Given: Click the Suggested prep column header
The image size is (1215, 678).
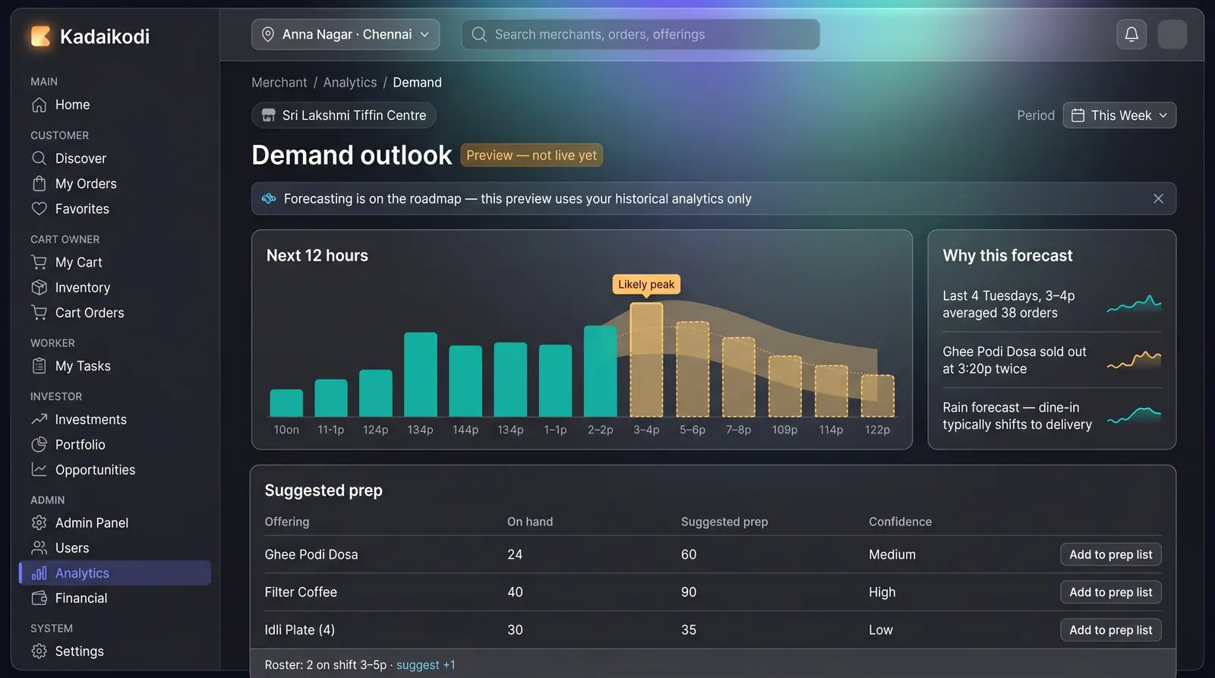Looking at the screenshot, I should [x=724, y=522].
